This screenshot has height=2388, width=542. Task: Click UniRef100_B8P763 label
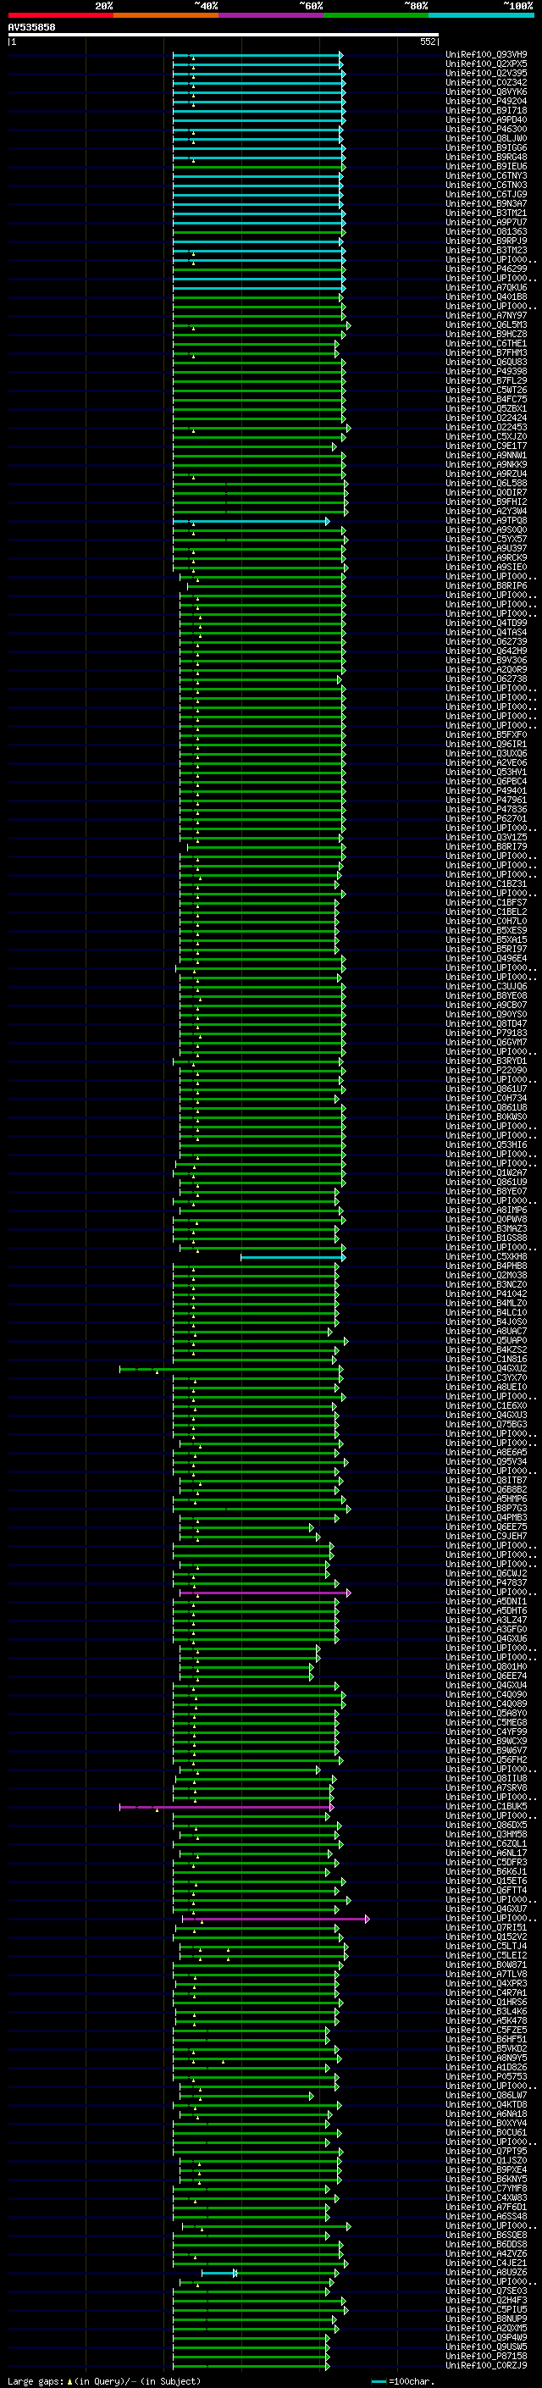coord(486,1508)
